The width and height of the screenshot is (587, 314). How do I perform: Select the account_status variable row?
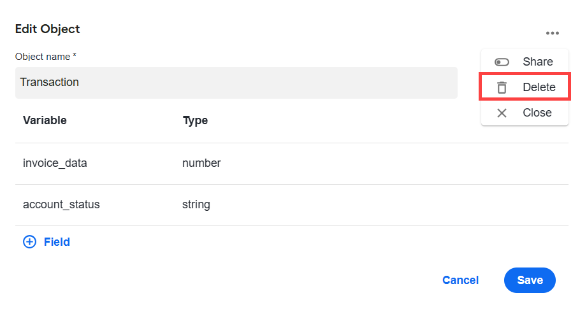292,205
